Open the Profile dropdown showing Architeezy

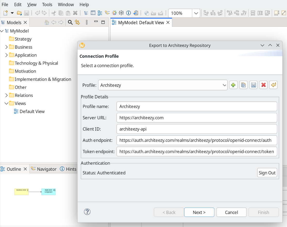pyautogui.click(x=163, y=85)
